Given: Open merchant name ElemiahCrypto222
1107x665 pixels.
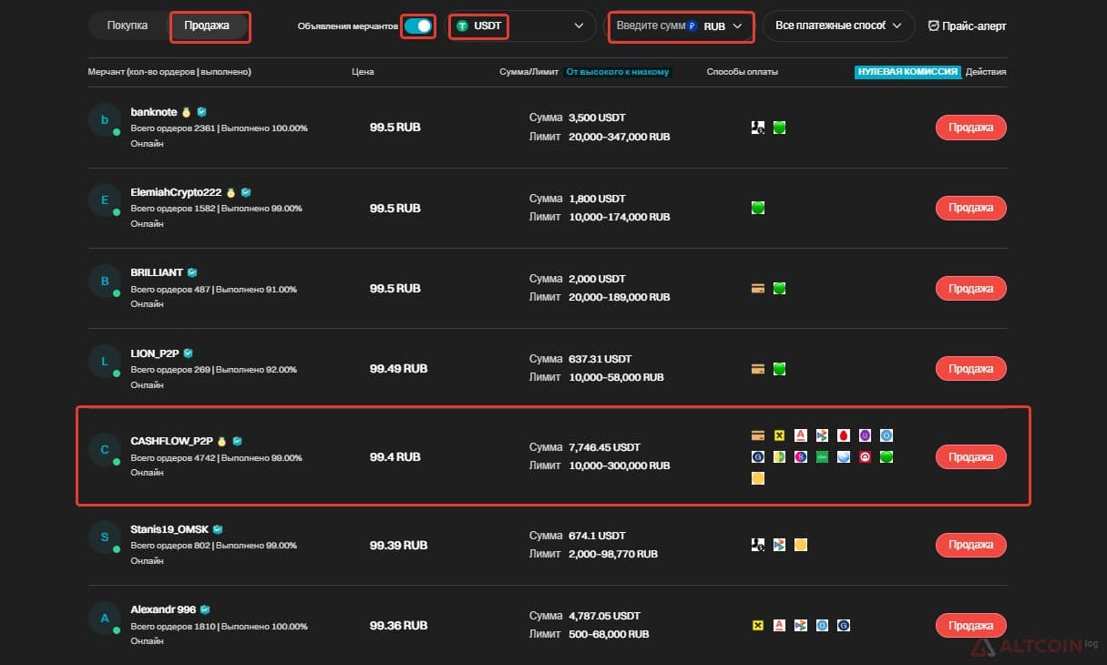Looking at the screenshot, I should click(x=176, y=192).
